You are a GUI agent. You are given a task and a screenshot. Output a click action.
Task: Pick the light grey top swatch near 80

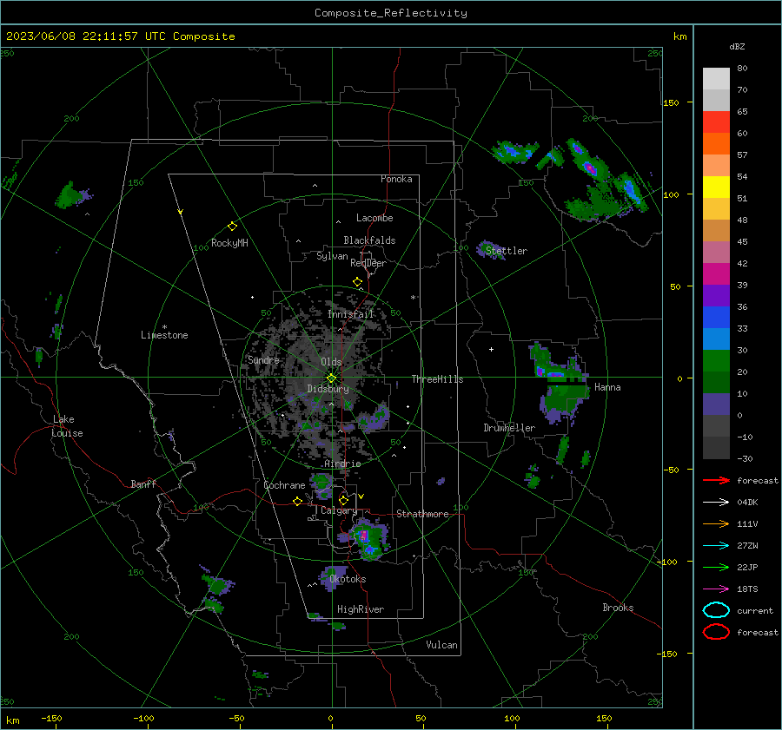point(716,78)
